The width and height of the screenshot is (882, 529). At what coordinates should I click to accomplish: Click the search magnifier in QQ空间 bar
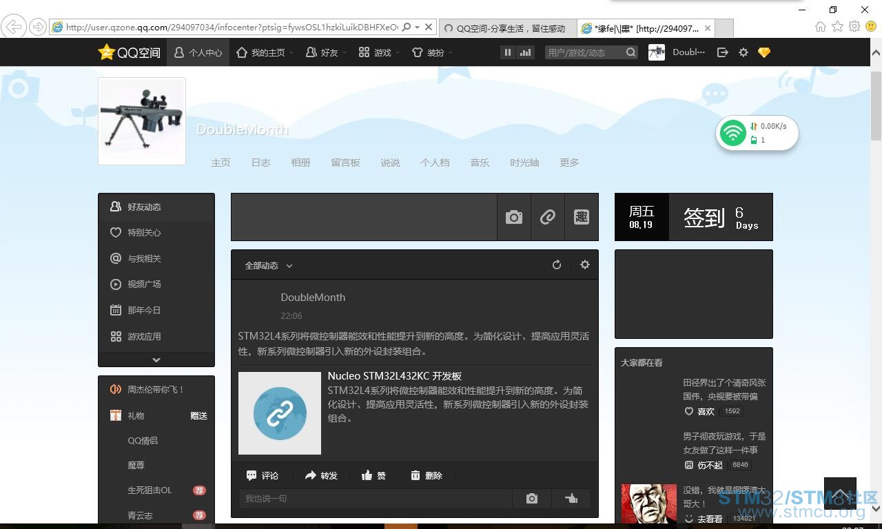point(631,52)
